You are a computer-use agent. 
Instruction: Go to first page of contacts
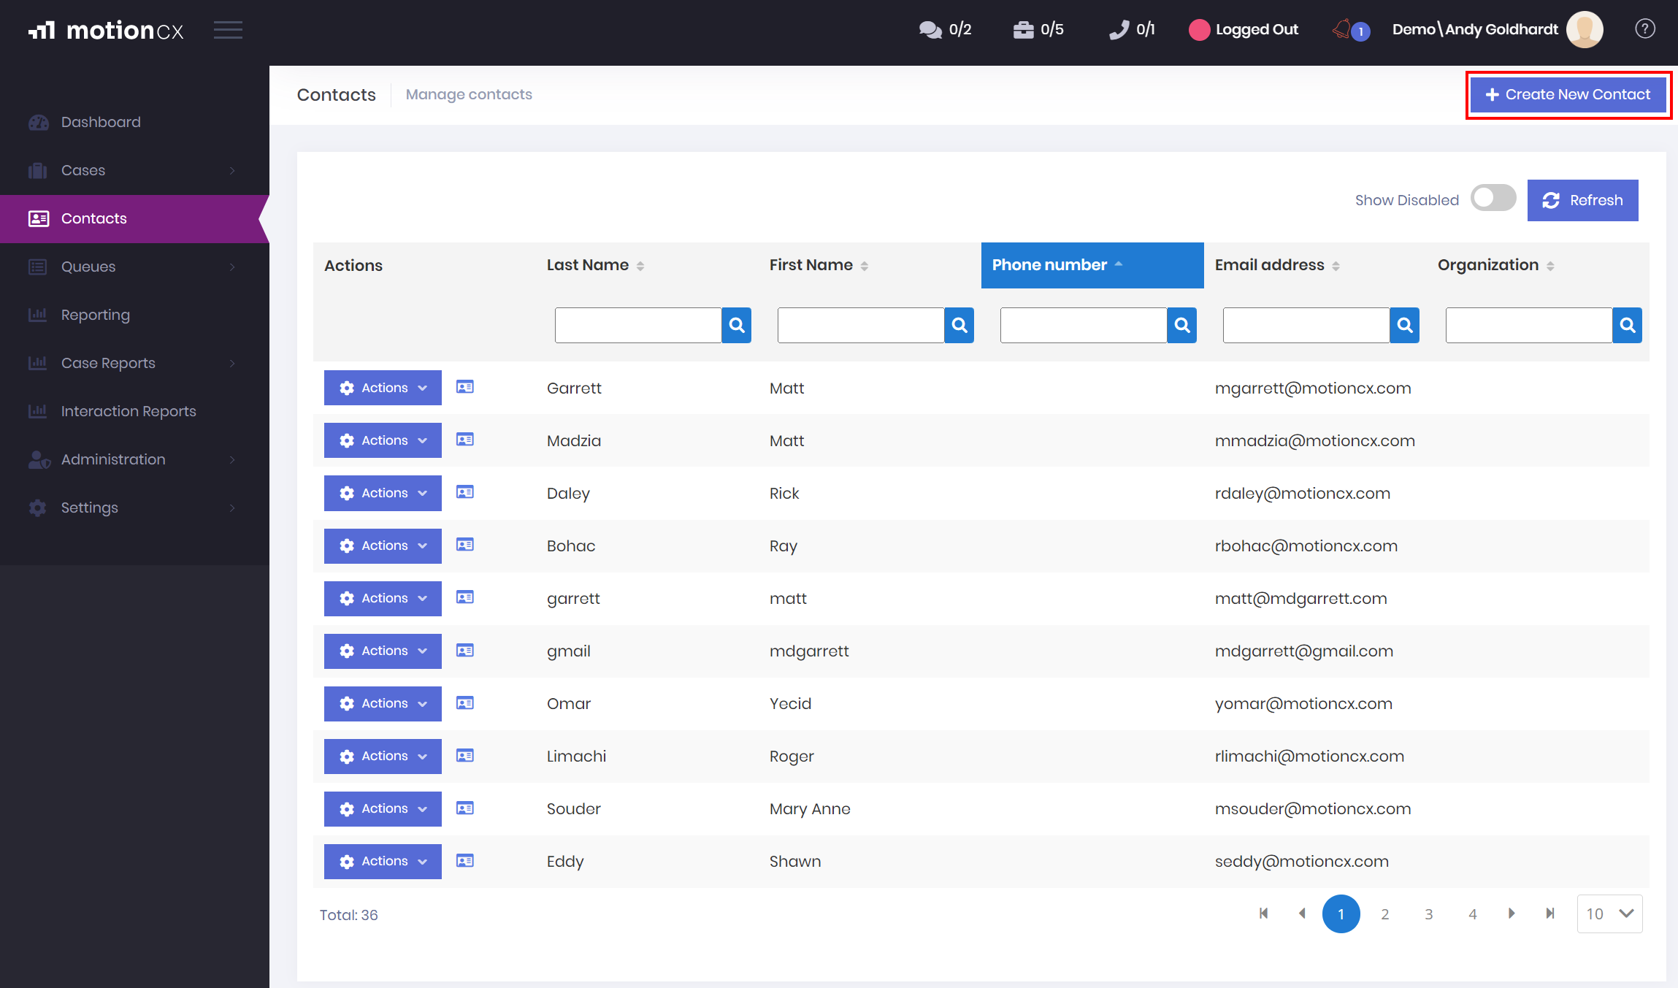pyautogui.click(x=1264, y=914)
